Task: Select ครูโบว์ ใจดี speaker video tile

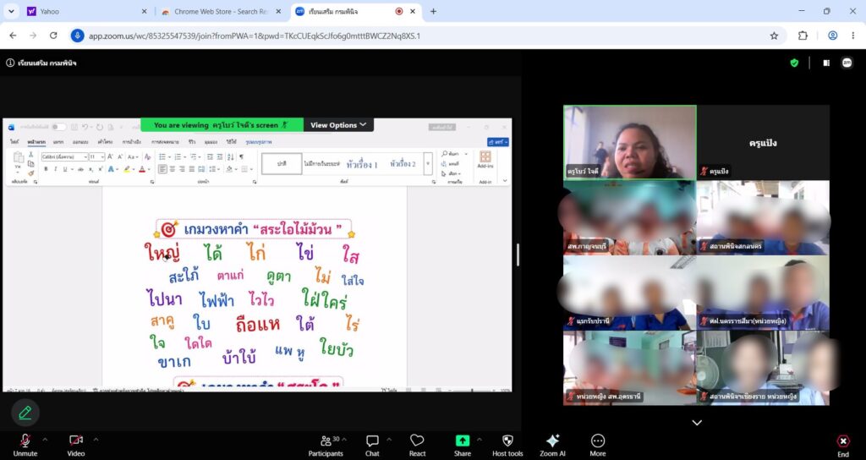Action: (629, 142)
